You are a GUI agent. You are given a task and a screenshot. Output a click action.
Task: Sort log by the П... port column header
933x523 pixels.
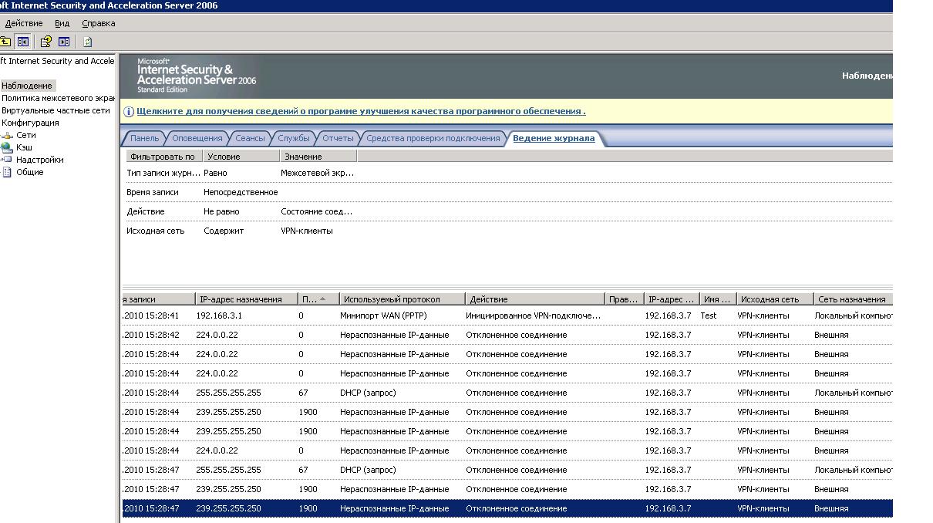click(x=318, y=299)
